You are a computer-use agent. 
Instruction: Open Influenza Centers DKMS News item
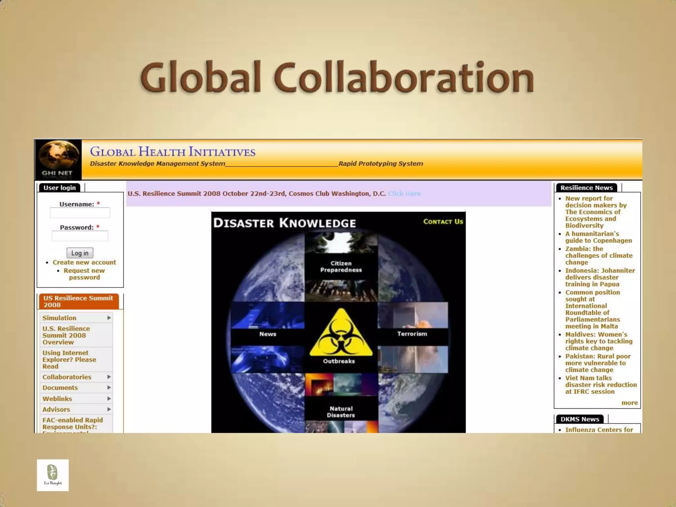[599, 430]
